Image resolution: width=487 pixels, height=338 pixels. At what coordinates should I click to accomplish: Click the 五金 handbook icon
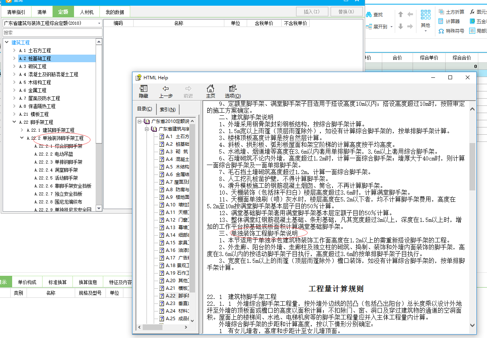472,21
